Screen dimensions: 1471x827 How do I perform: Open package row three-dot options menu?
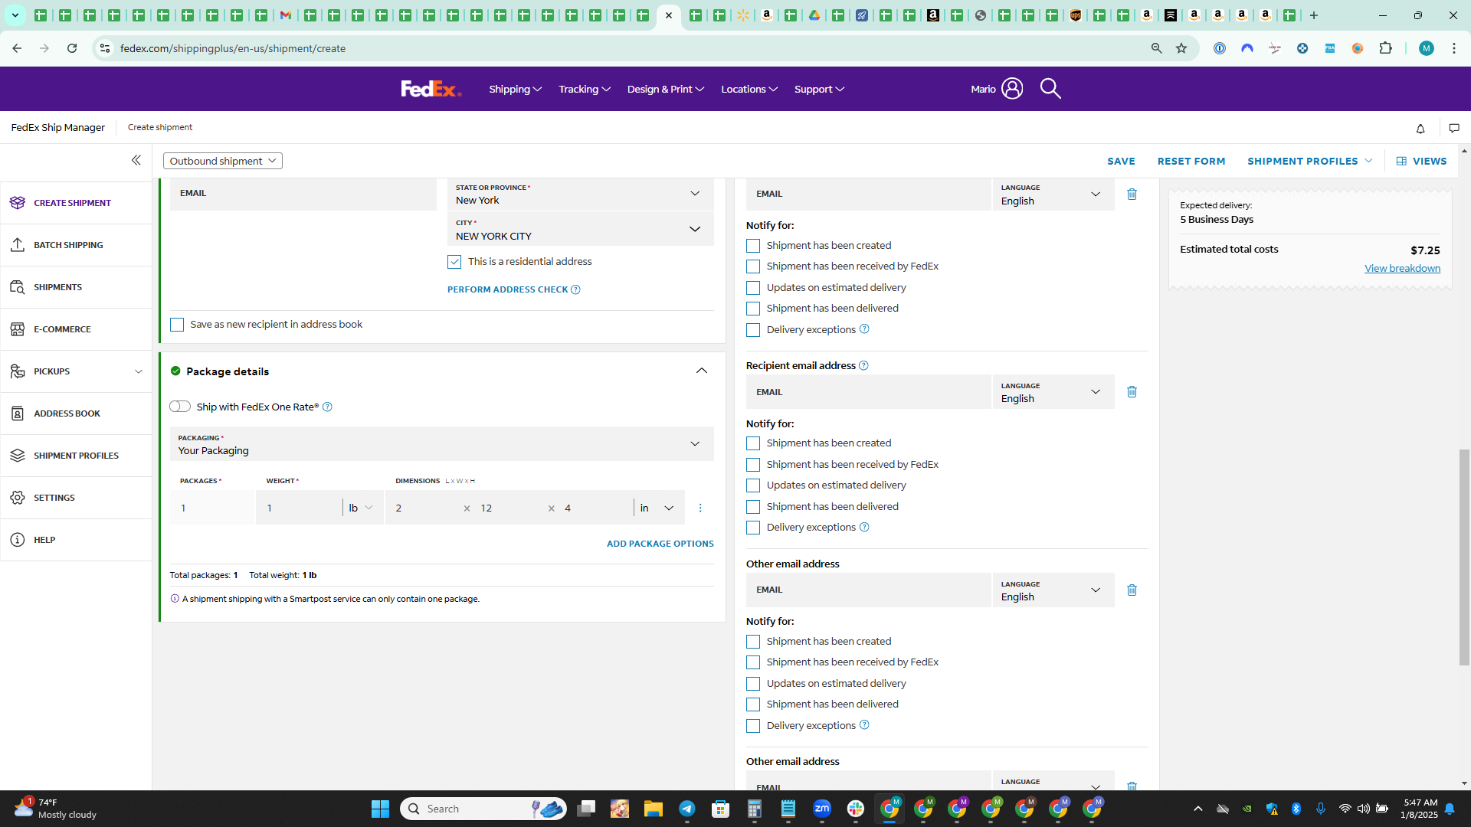tap(700, 508)
